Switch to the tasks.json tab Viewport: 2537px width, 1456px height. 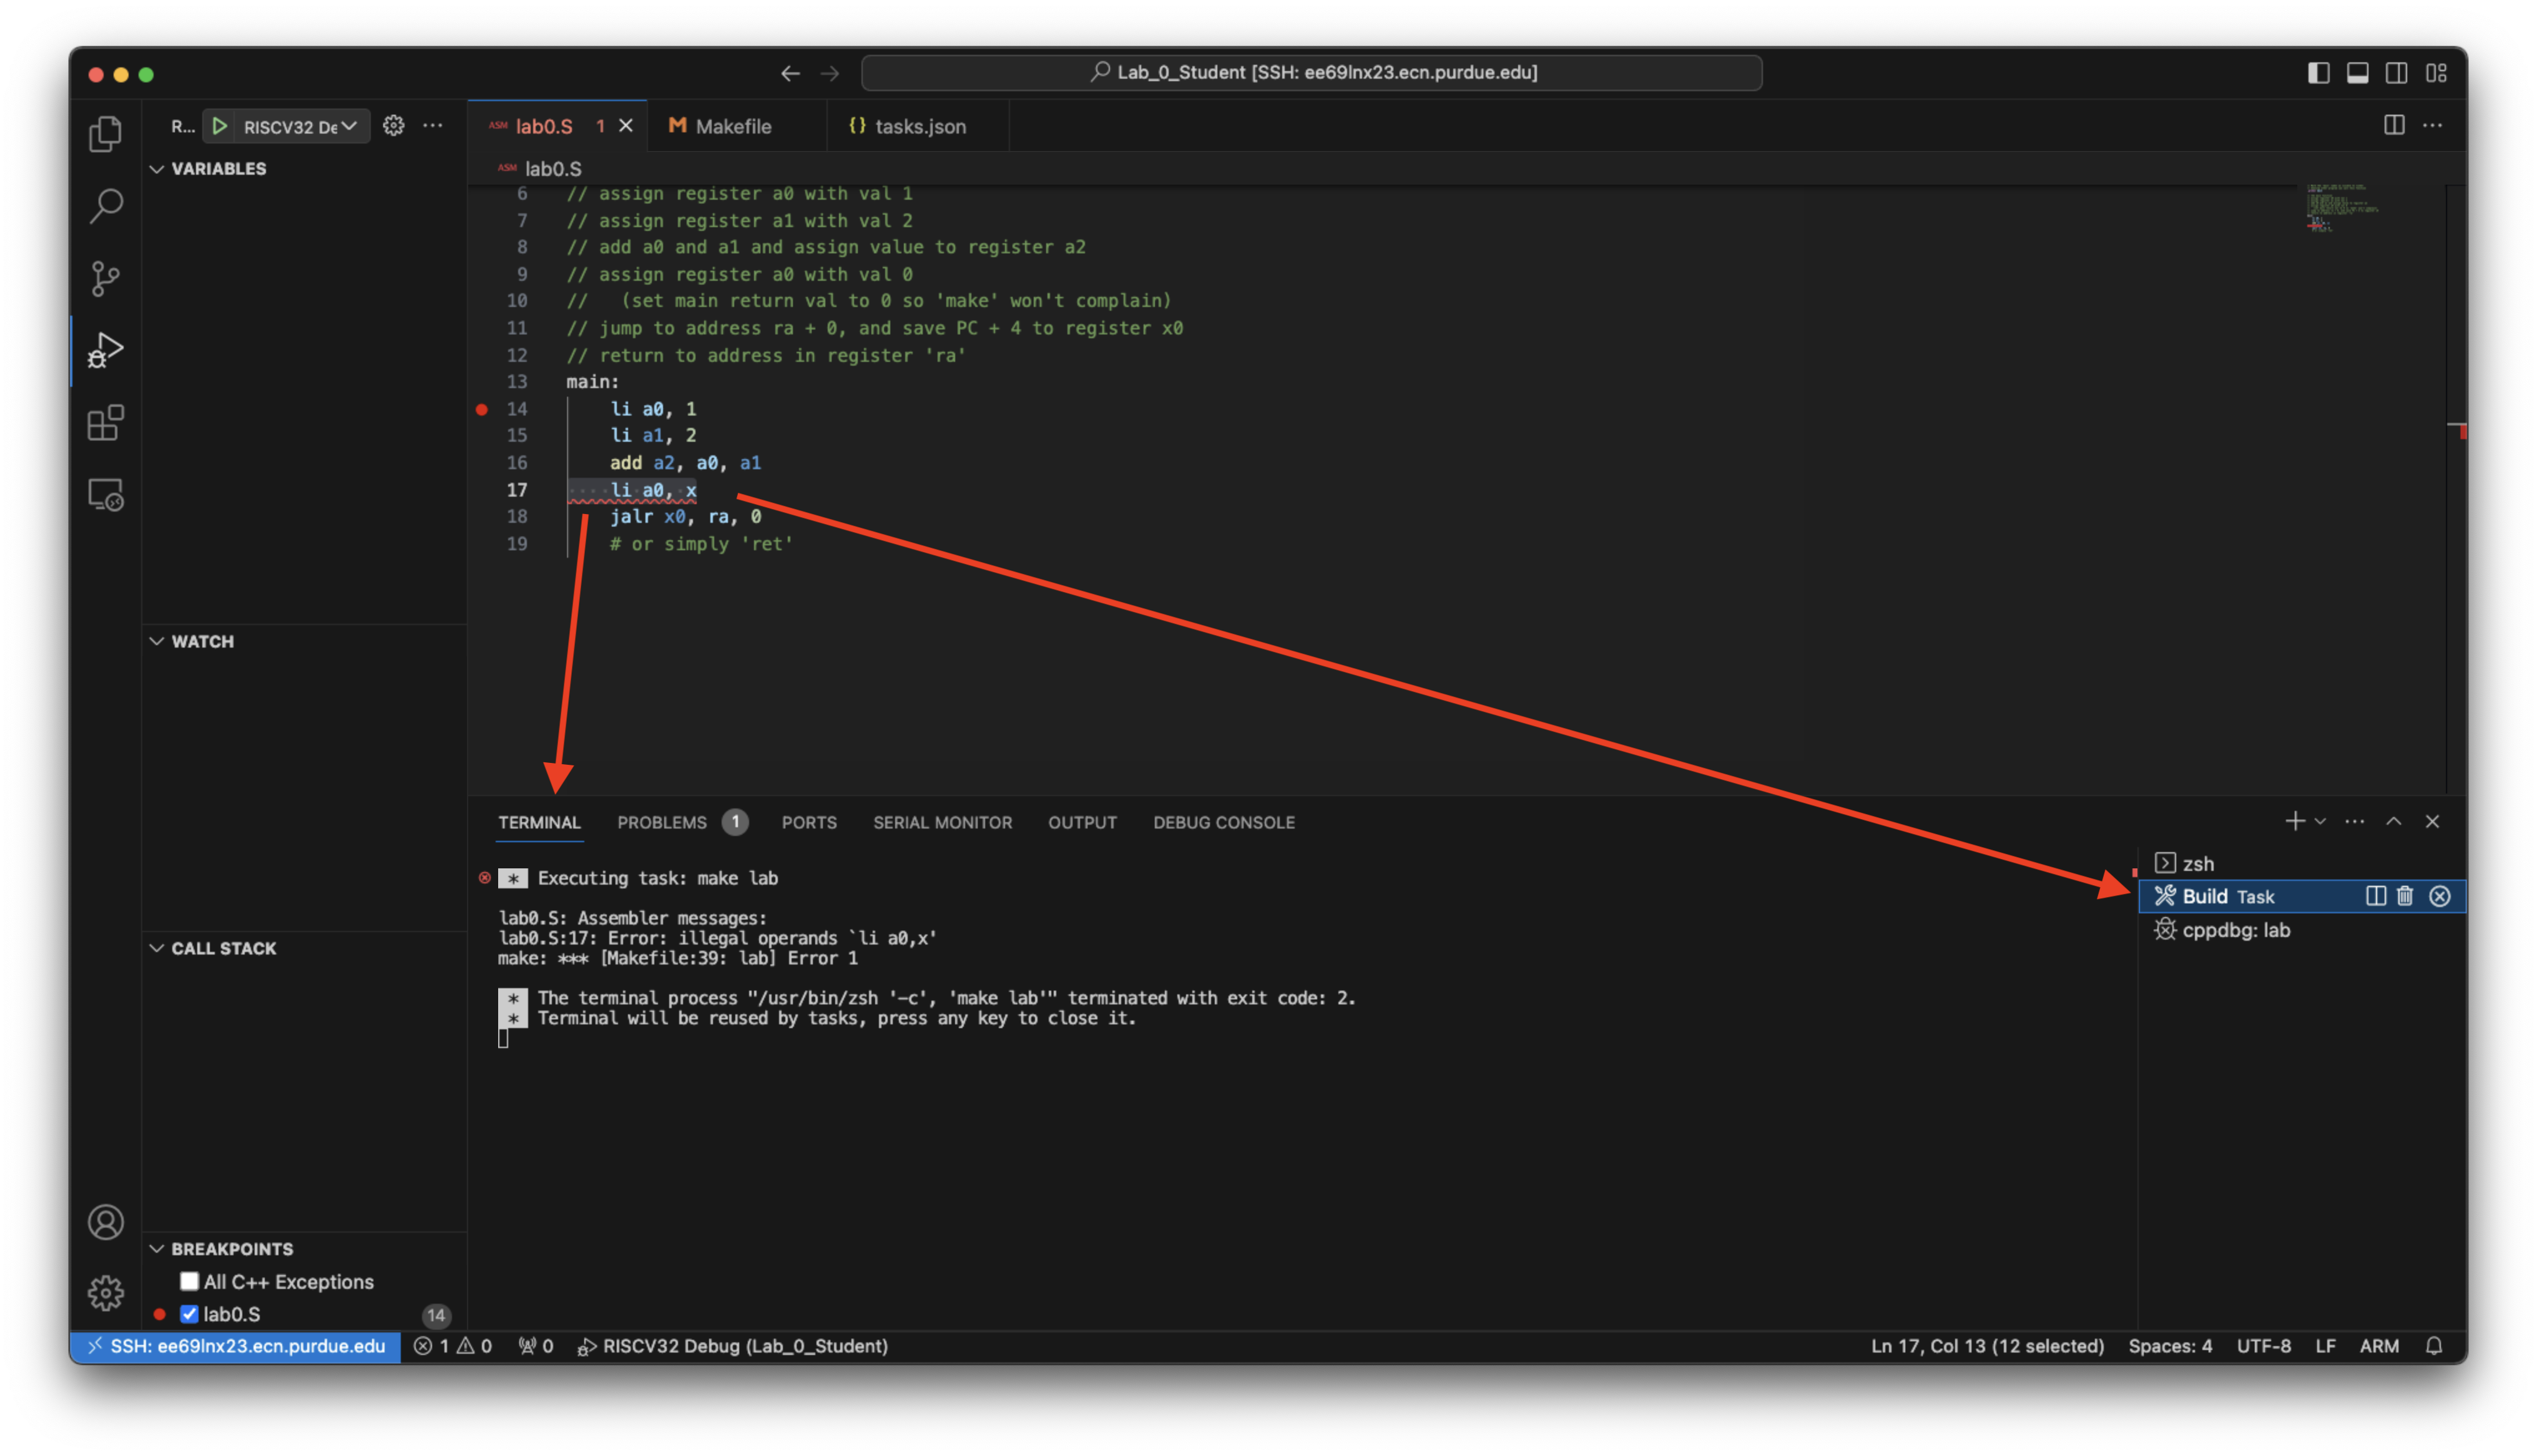[x=920, y=126]
